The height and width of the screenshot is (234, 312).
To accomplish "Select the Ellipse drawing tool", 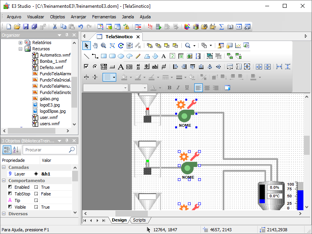I will 121,56.
